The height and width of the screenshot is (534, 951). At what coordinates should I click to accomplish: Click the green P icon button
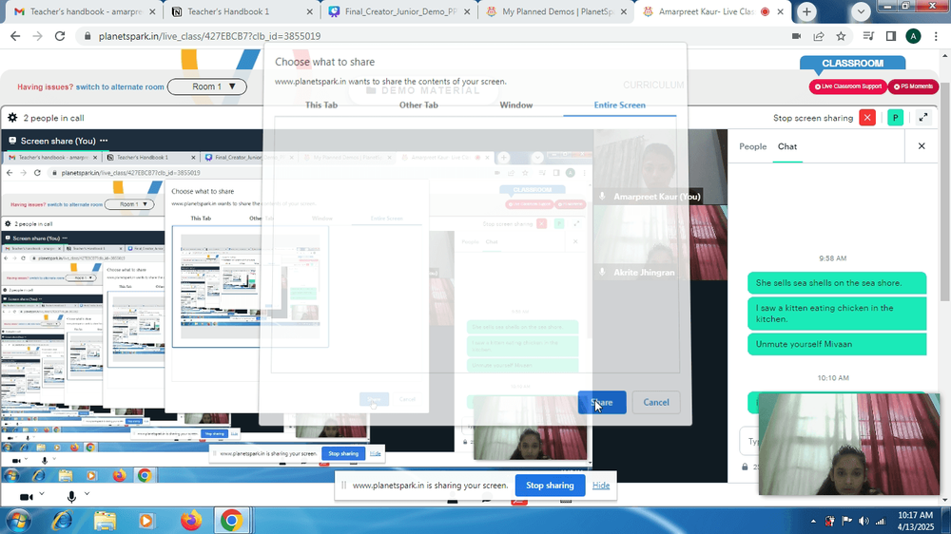click(895, 118)
